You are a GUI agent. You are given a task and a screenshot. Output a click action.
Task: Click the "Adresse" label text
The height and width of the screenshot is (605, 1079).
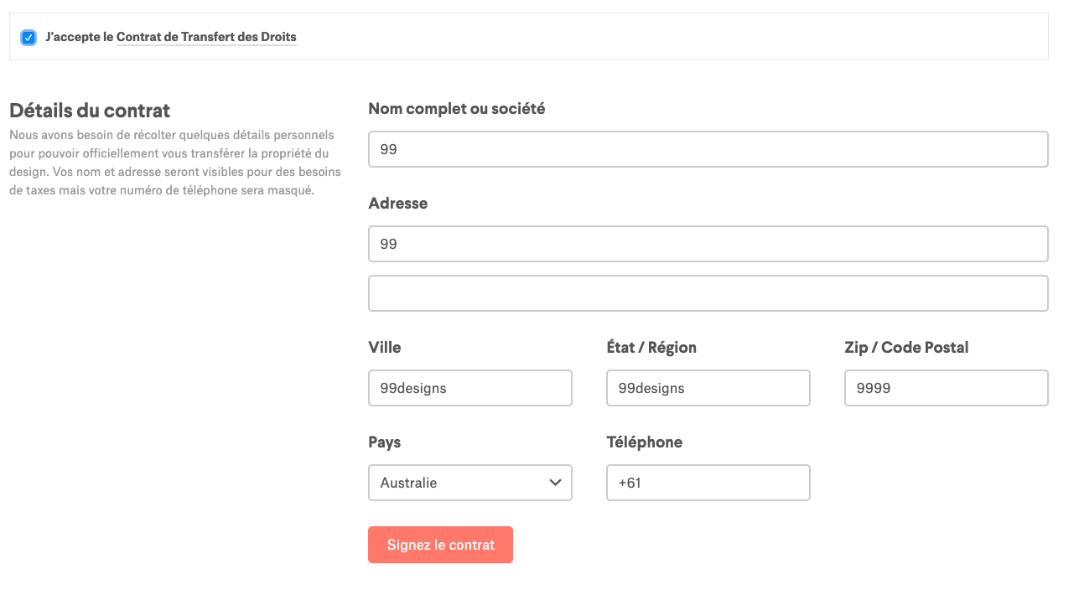point(397,203)
